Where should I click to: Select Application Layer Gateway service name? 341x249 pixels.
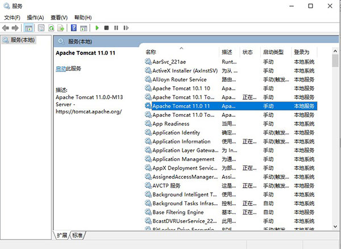185,150
